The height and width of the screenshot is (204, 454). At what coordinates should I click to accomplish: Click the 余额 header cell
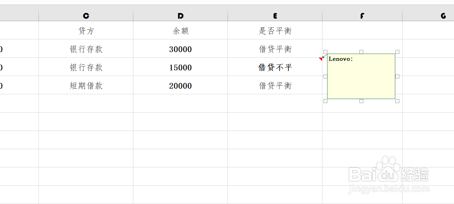point(181,31)
